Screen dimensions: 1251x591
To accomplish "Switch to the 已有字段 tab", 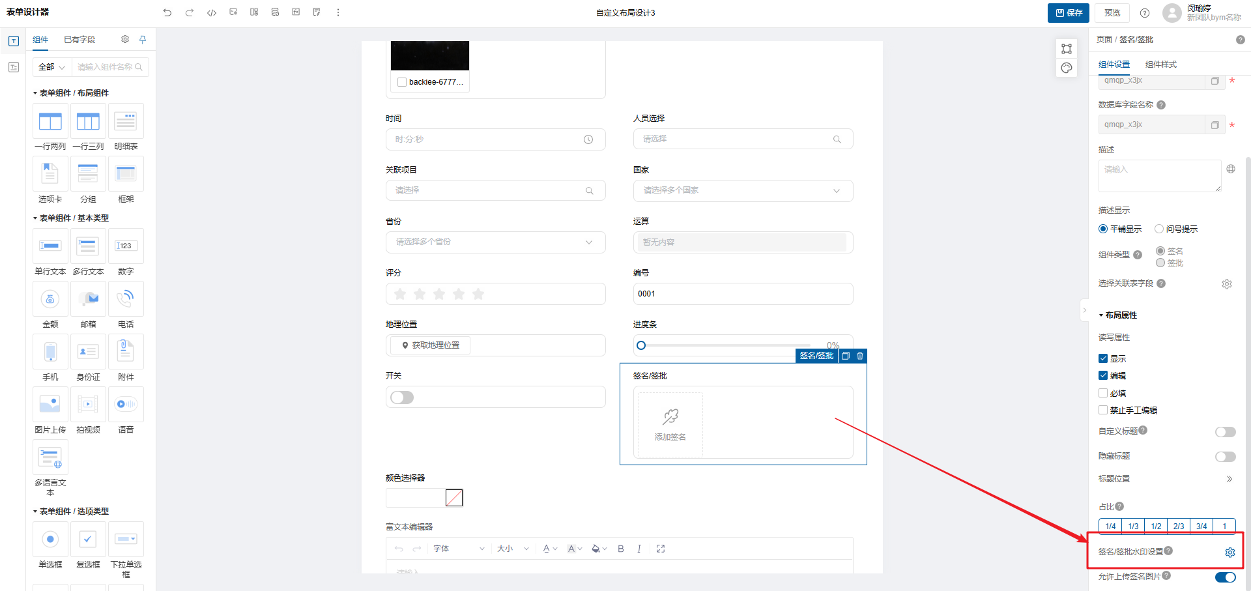I will click(x=79, y=40).
